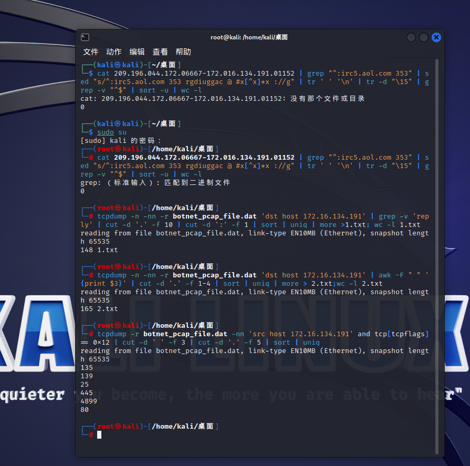Click the terminal icon in the title bar
470x466 pixels.
point(85,37)
